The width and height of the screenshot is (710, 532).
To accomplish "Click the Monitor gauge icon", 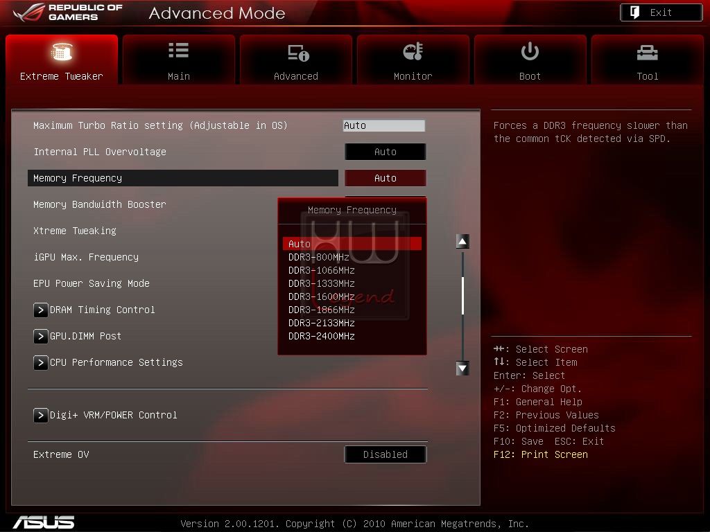I will 413,51.
